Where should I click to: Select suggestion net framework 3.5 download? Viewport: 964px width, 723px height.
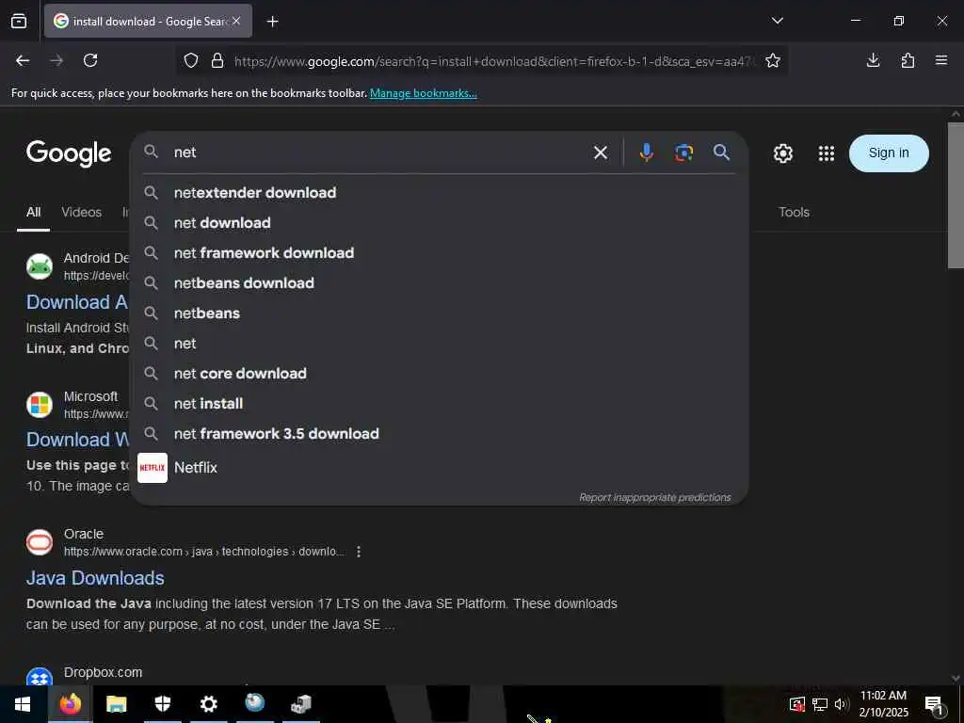[440, 433]
